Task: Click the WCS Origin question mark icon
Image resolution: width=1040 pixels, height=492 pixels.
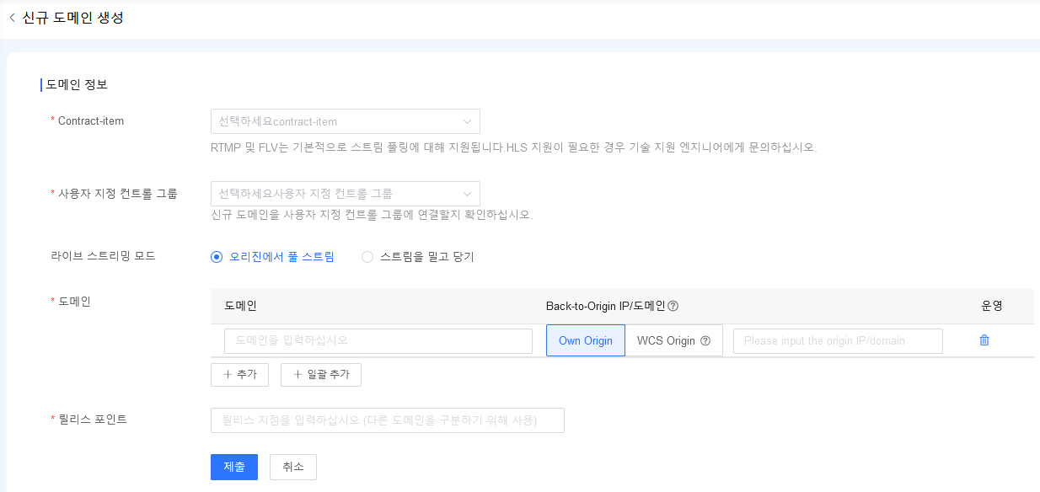Action: (705, 340)
